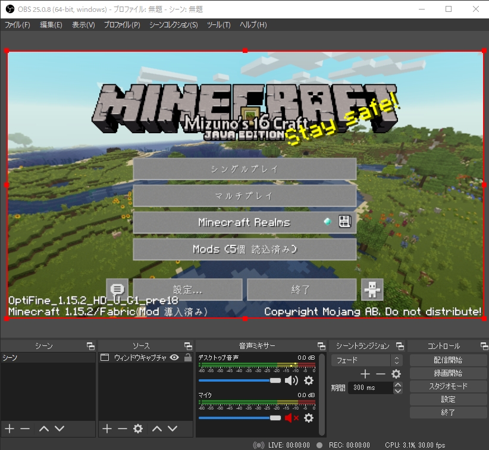Add a transition with plus icon

(365, 374)
